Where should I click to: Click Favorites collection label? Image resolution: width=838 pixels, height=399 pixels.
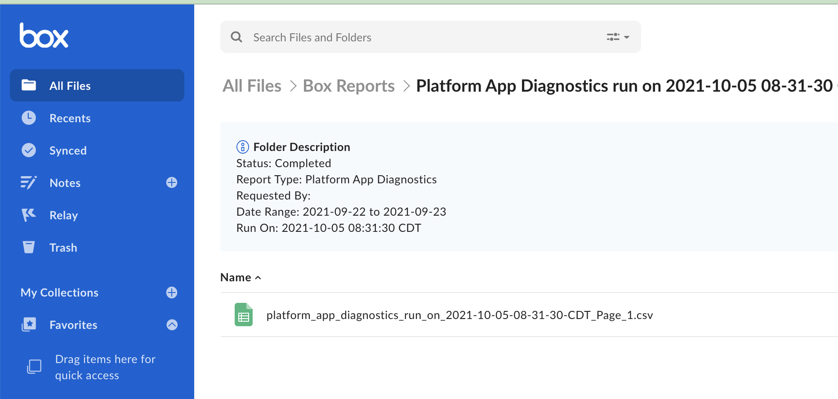click(73, 325)
